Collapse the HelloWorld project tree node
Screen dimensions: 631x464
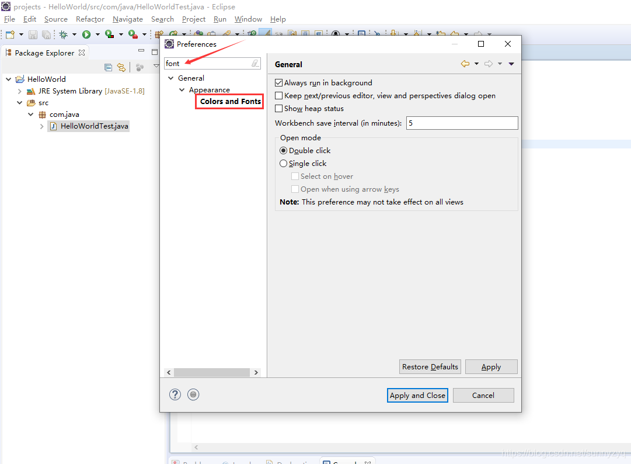pos(8,79)
